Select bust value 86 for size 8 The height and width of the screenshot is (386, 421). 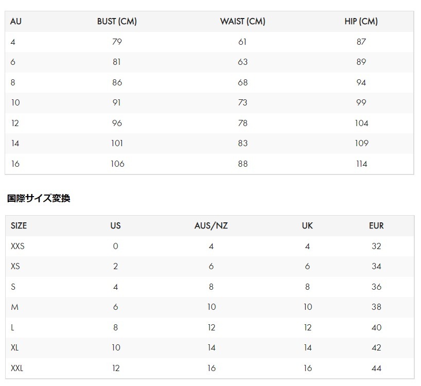click(117, 82)
